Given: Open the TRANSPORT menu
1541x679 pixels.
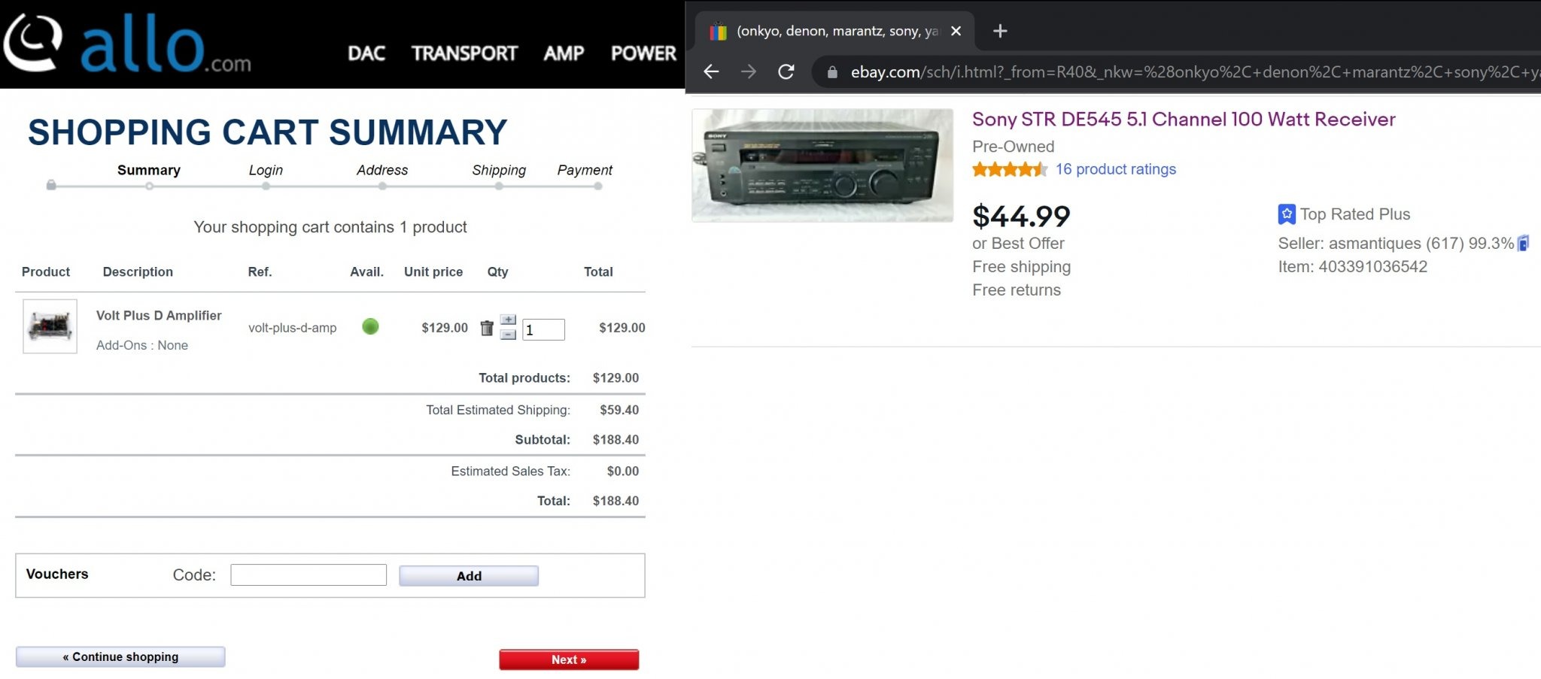Looking at the screenshot, I should [464, 53].
